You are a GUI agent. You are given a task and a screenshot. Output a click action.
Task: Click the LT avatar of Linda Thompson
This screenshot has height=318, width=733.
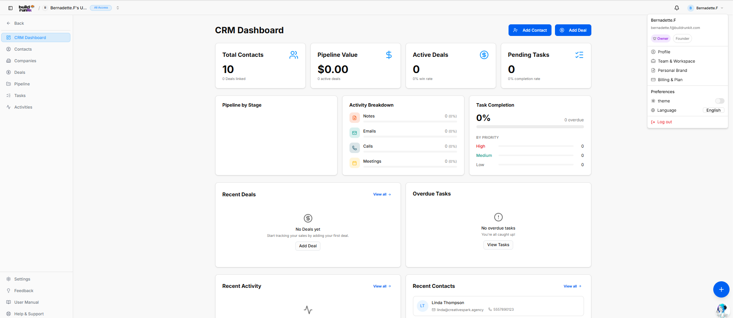click(422, 306)
